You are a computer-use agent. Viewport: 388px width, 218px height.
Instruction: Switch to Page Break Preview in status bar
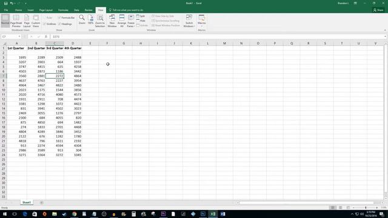pos(348,208)
